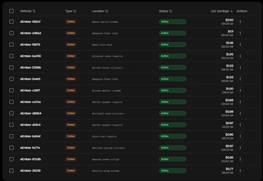Click Active status badge of #Ember-30219
This screenshot has height=181, width=263.
pos(172,171)
